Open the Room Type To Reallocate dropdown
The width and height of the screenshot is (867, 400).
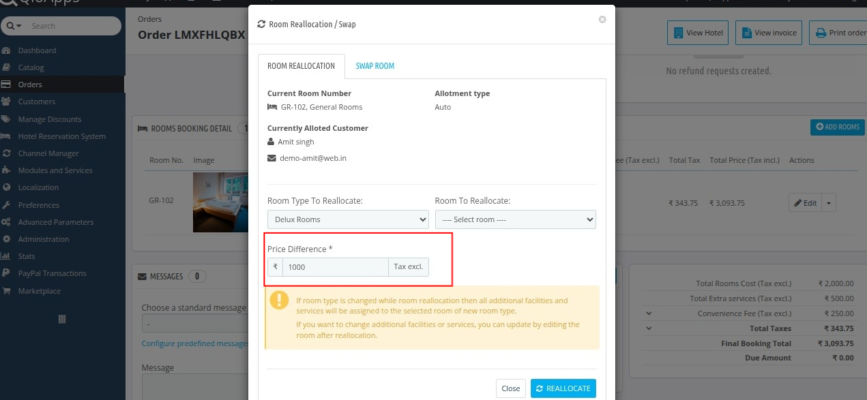click(348, 219)
